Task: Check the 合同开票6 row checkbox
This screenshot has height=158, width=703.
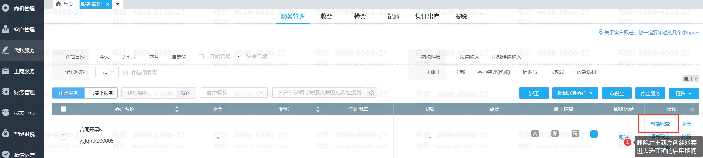Action: click(64, 137)
